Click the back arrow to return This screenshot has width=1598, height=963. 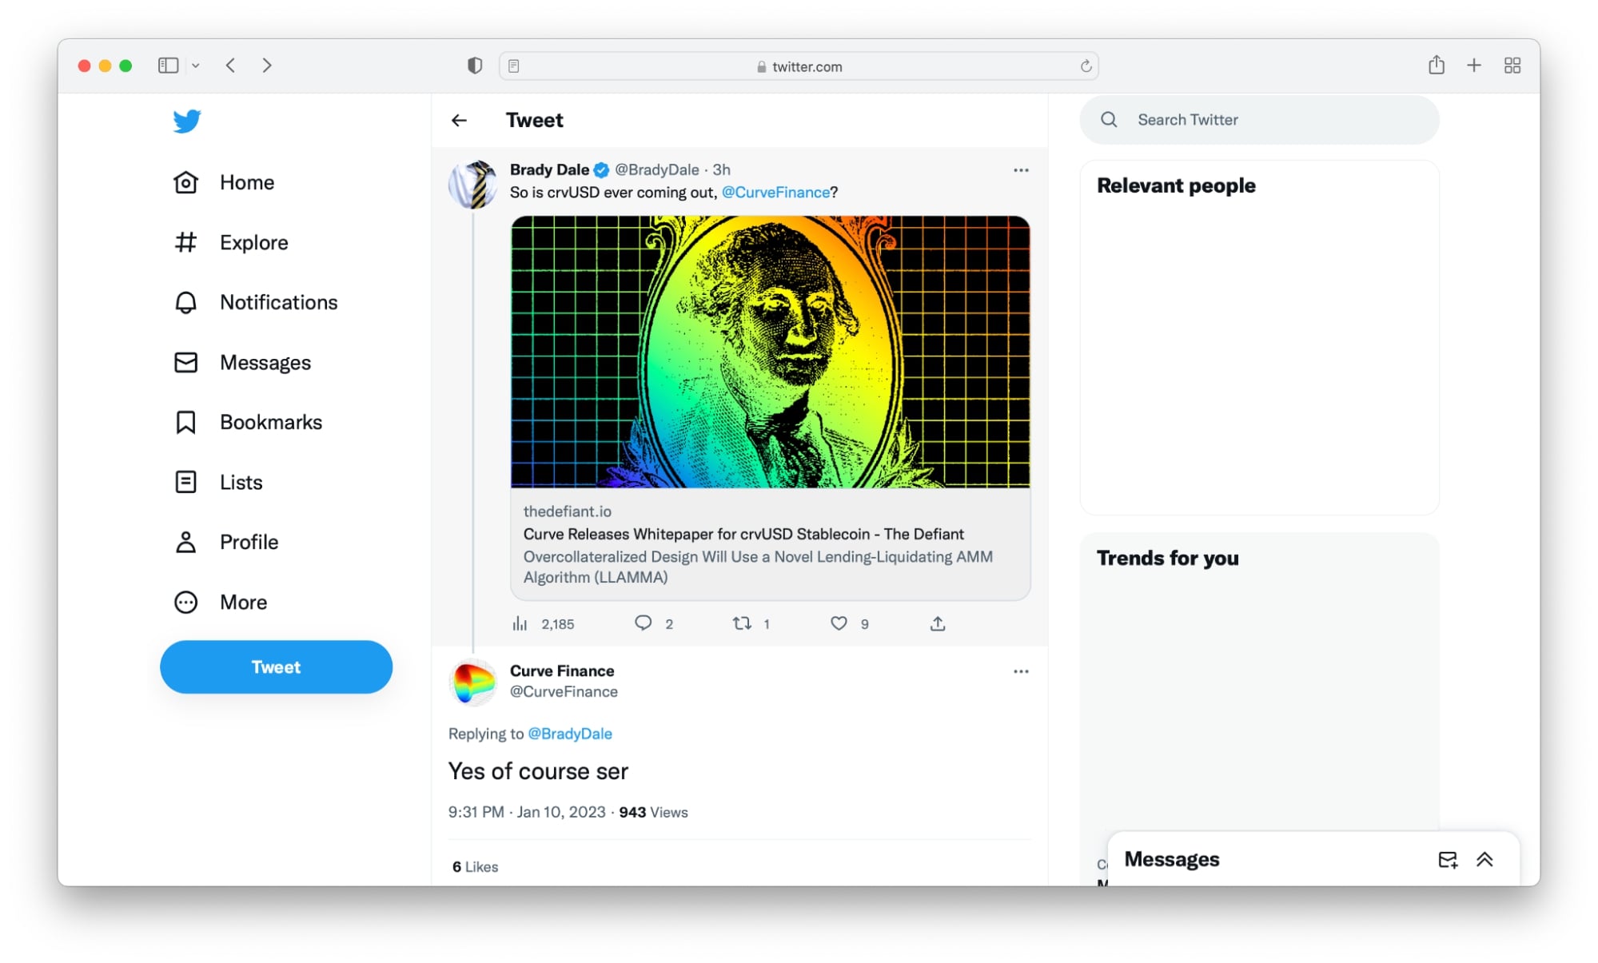pos(458,120)
